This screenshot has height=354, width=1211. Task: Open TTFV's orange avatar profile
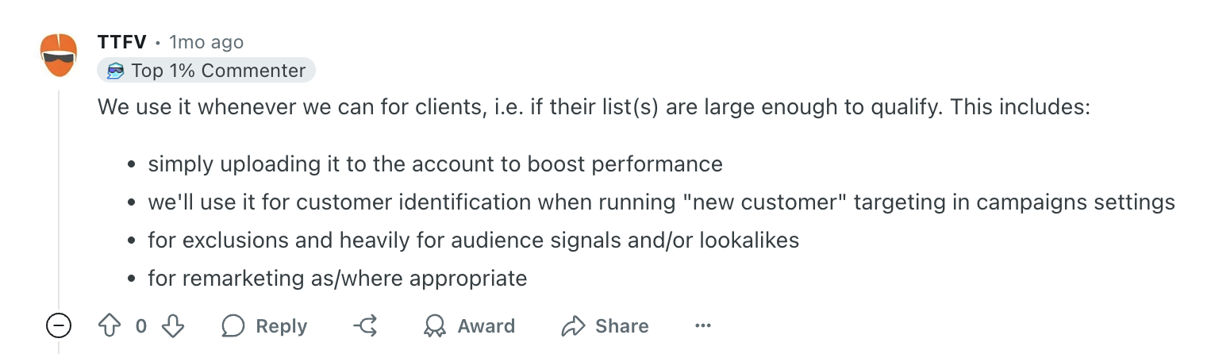click(x=59, y=55)
